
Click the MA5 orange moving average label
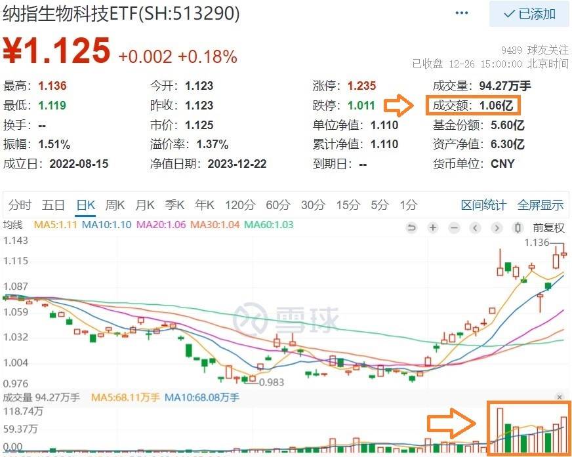click(x=56, y=225)
